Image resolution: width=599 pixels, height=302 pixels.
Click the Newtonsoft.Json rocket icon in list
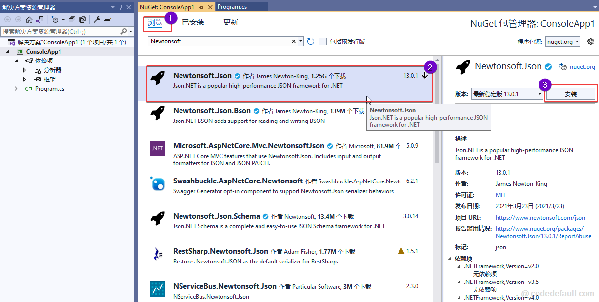(x=158, y=78)
